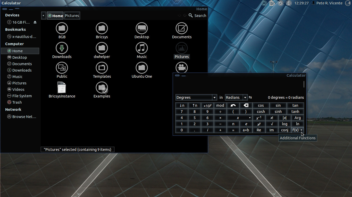Click the Home path bar button
Viewport: 352px width, 197px height.
[55, 16]
